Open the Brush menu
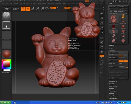131x104 pixels. (x=7, y=3)
